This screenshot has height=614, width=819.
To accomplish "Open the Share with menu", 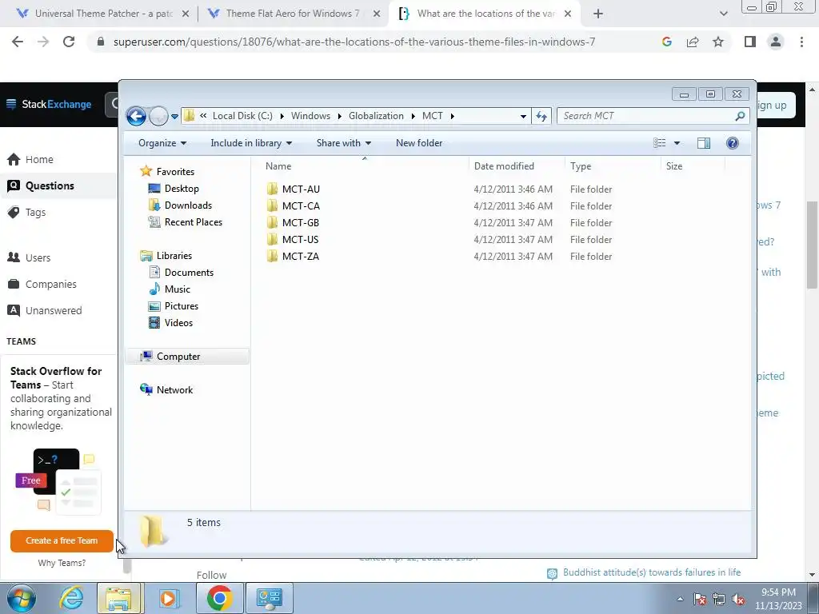I will [x=344, y=143].
